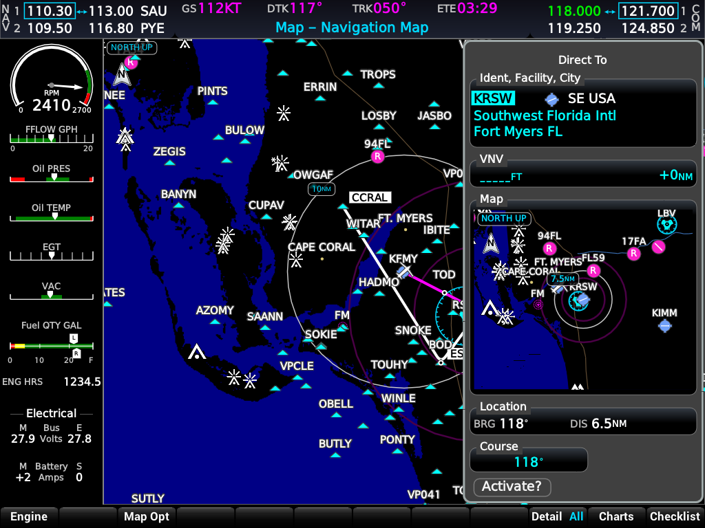Click the FFLOW GPH indicator bar

[x=52, y=138]
